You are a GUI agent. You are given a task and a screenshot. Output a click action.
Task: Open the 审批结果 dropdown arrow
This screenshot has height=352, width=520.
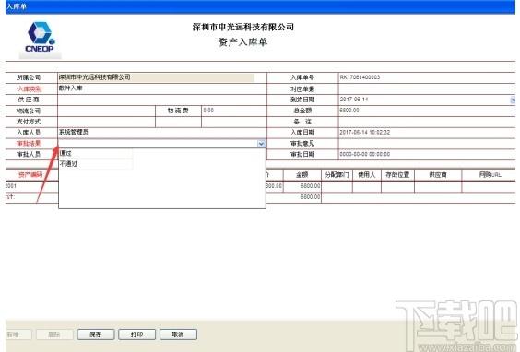click(261, 144)
